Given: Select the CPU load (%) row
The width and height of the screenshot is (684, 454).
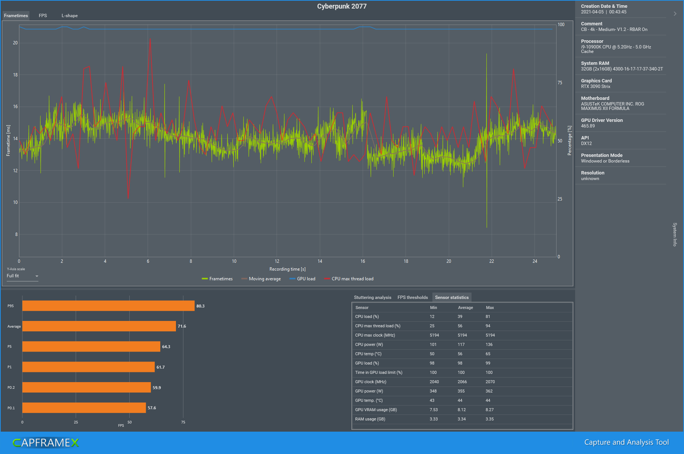Looking at the screenshot, I should point(462,317).
